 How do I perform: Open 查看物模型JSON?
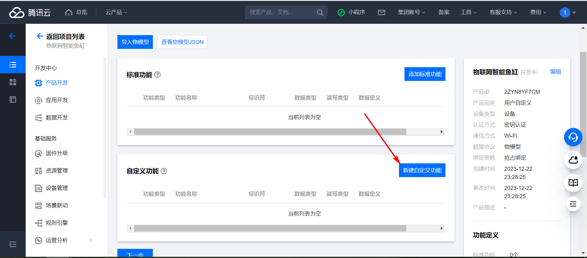[182, 42]
